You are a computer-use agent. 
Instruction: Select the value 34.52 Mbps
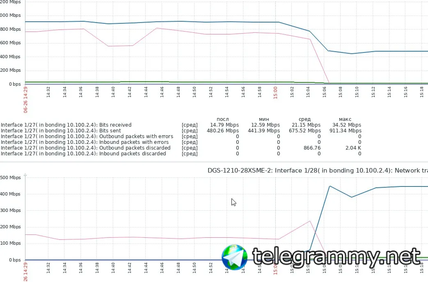pyautogui.click(x=347, y=125)
